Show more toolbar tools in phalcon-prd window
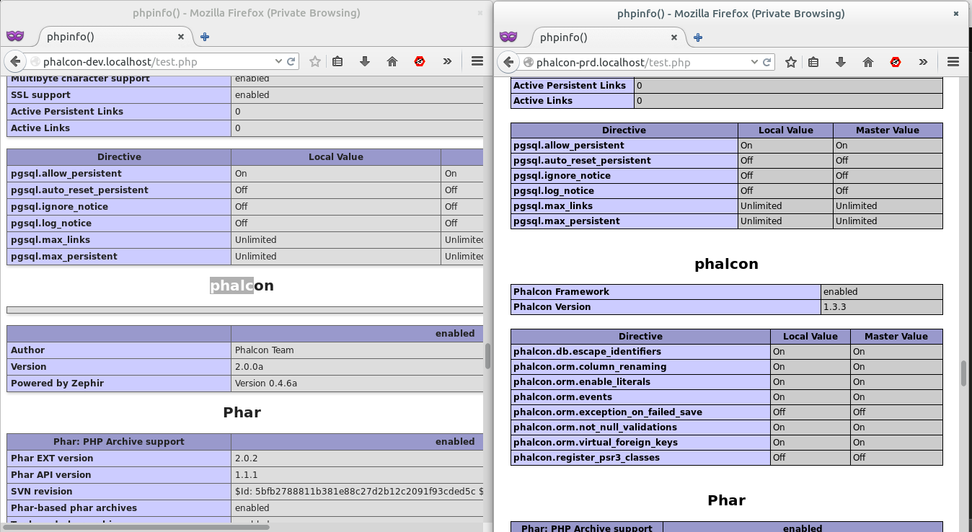Image resolution: width=972 pixels, height=532 pixels. (x=923, y=62)
